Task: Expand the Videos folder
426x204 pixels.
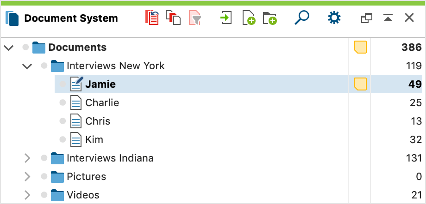Action: 27,195
